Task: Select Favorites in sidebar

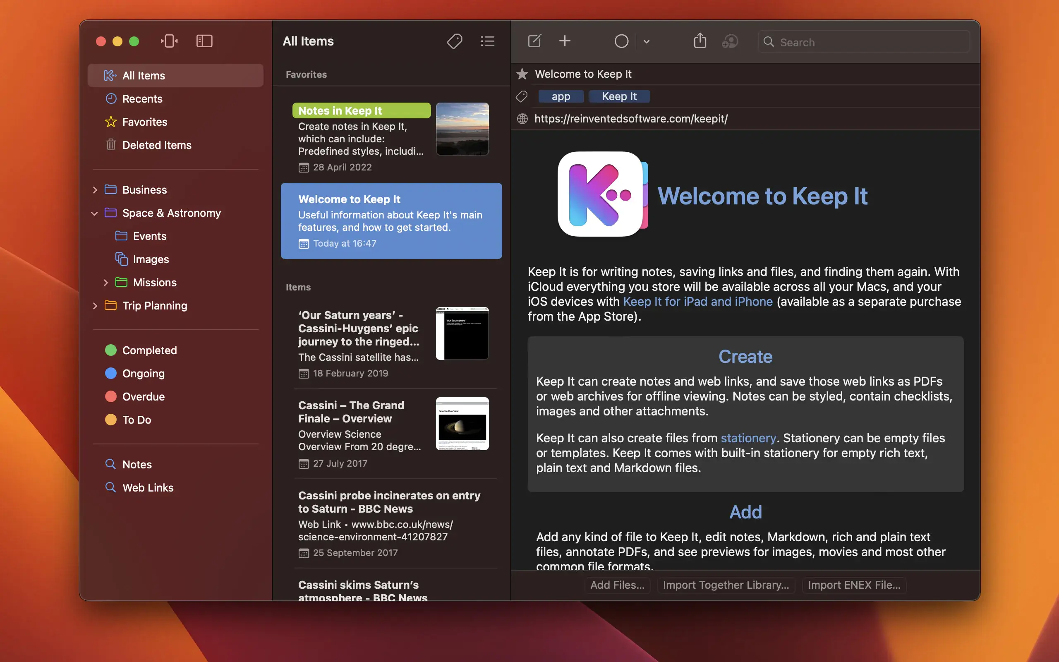Action: 144,121
